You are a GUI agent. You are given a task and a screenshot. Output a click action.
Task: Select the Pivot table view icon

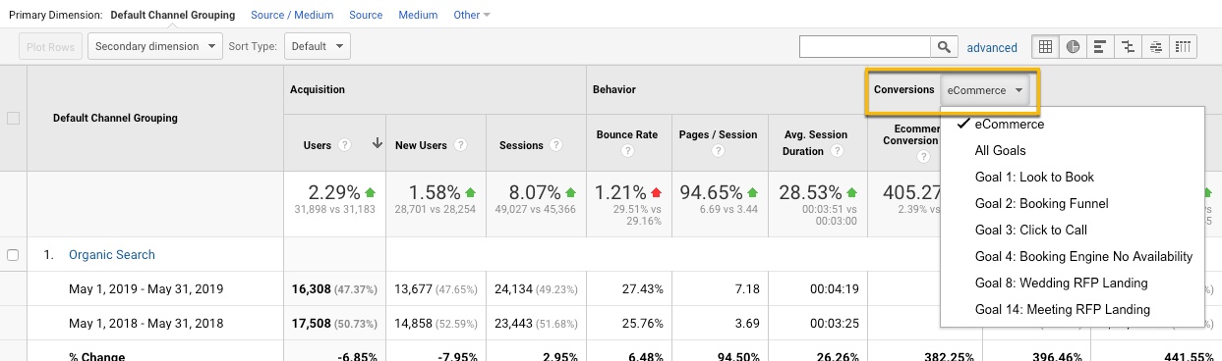[x=1183, y=46]
